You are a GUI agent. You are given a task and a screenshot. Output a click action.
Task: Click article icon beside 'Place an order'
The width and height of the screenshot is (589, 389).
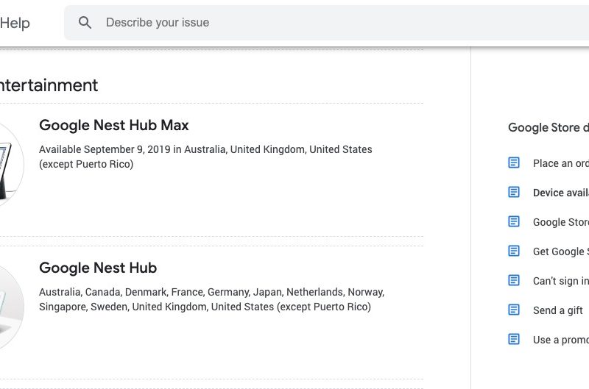point(514,163)
